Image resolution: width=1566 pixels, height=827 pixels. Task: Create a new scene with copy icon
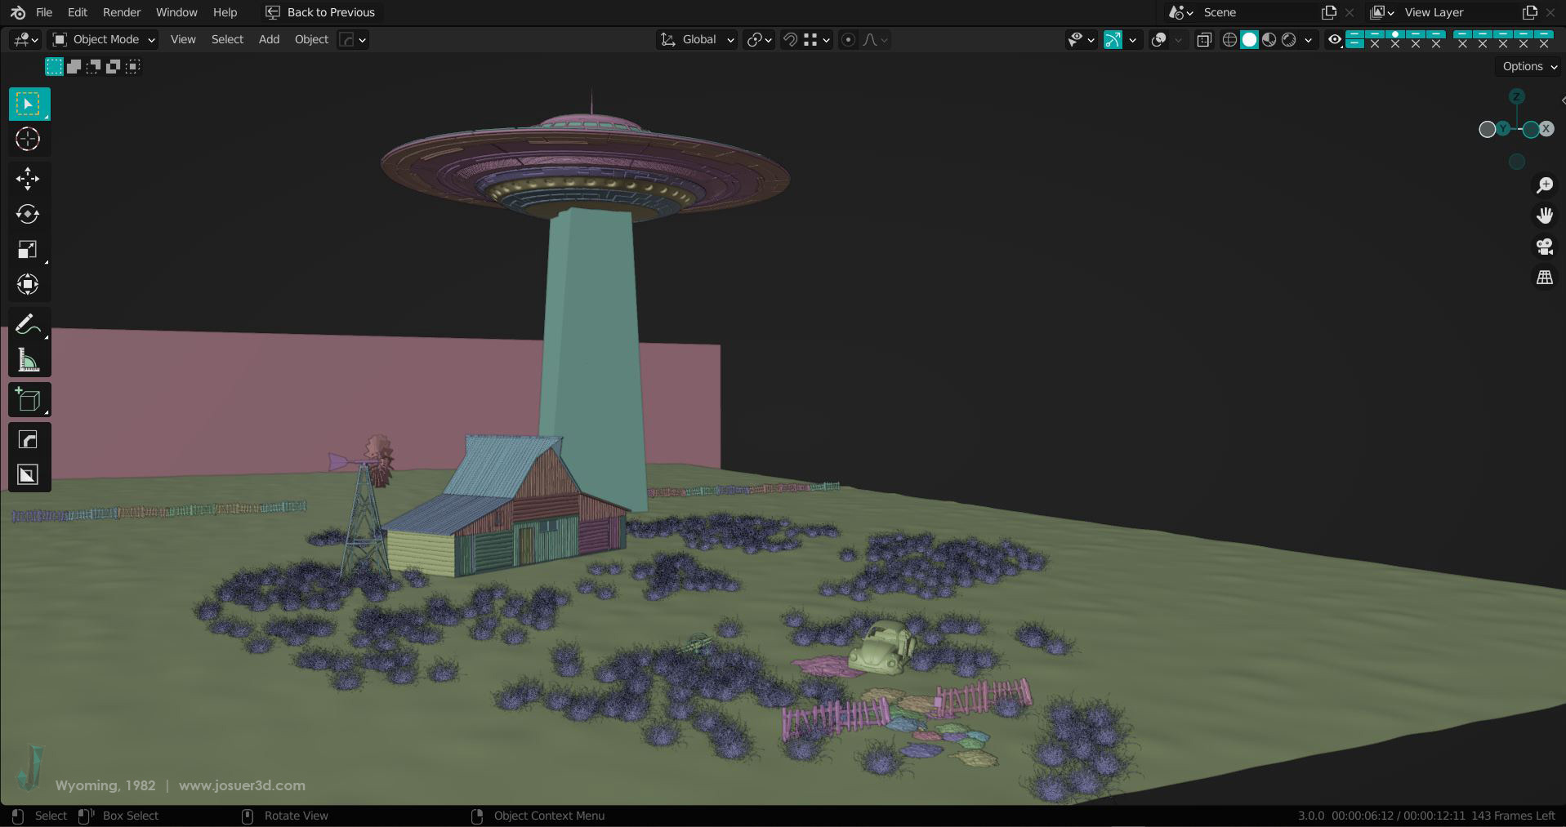pyautogui.click(x=1329, y=12)
